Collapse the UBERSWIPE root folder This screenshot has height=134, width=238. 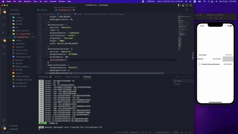pos(15,14)
